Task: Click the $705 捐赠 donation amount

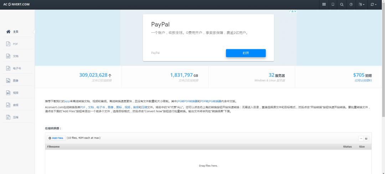Action: pyautogui.click(x=363, y=75)
